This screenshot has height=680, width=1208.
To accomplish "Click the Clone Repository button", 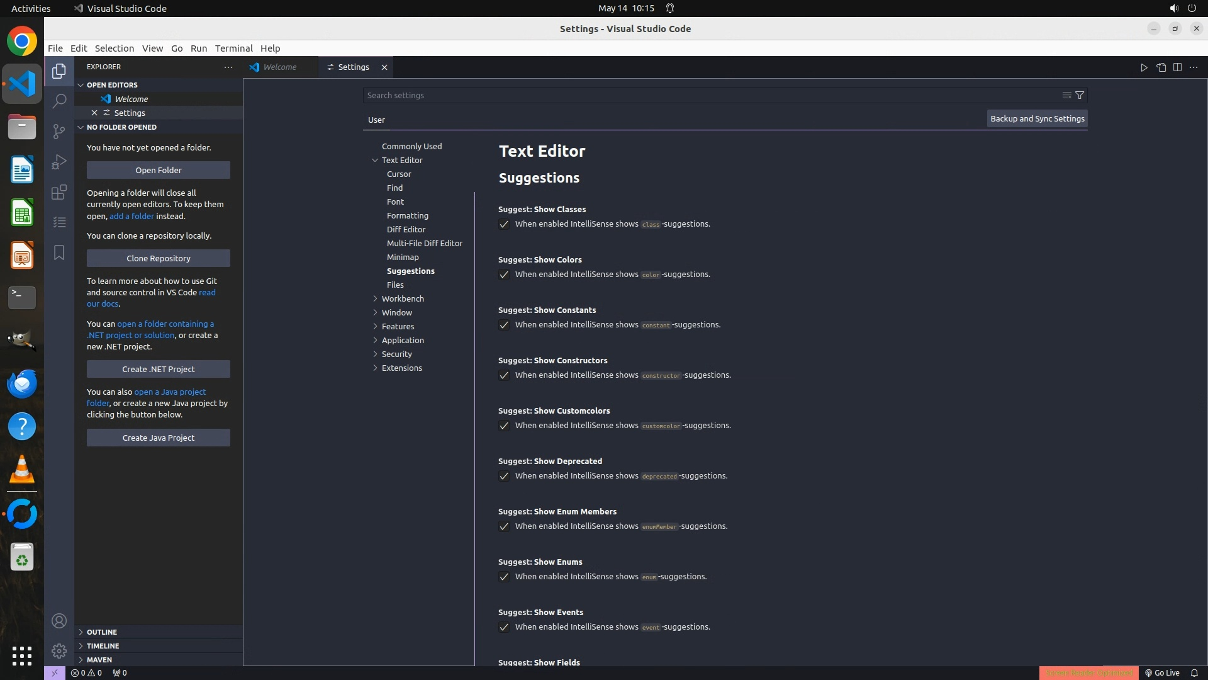I will tap(158, 258).
